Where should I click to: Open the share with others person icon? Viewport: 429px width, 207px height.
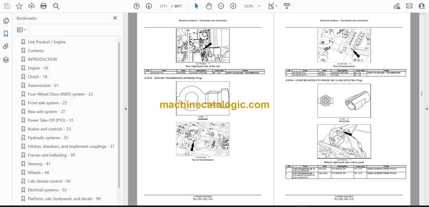tap(422, 6)
